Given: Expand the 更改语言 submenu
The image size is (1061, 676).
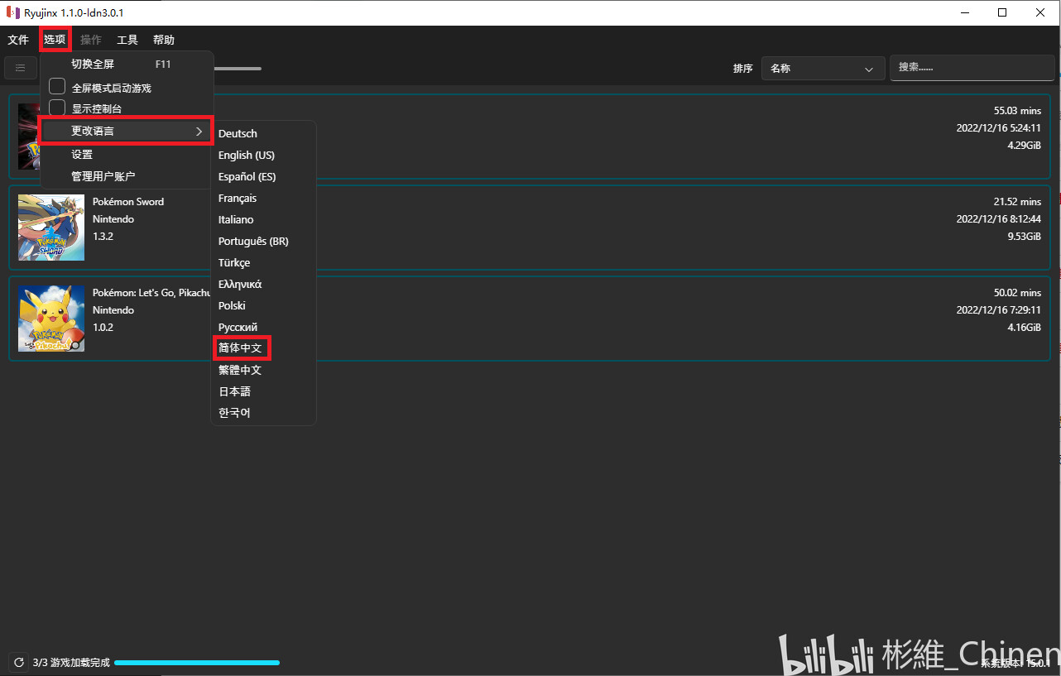Looking at the screenshot, I should [x=126, y=131].
